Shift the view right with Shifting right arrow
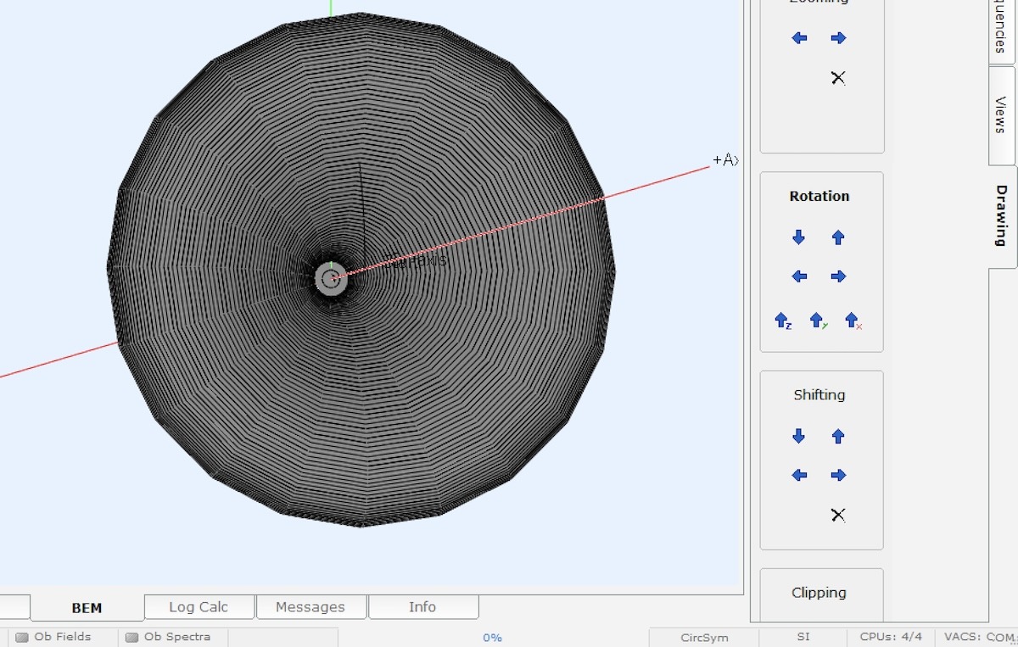1018x647 pixels. click(838, 476)
